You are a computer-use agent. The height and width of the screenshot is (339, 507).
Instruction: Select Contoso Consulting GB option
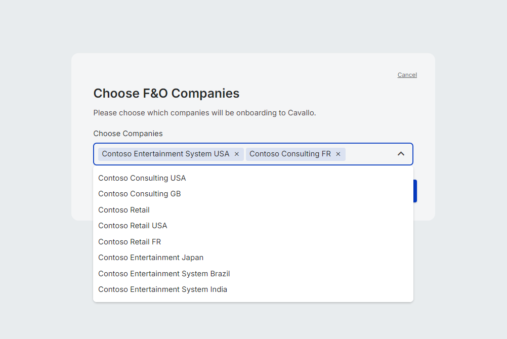[x=140, y=194]
